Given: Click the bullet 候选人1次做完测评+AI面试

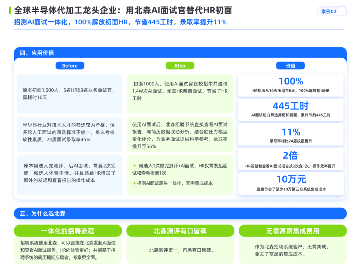Looking at the screenshot, I should point(180,169).
